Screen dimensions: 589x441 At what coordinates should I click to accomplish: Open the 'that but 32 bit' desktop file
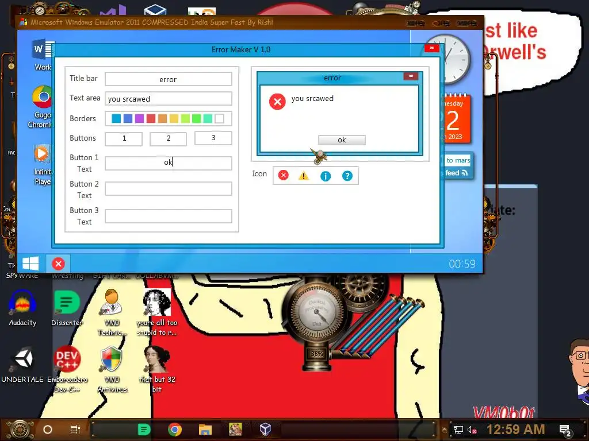[157, 369]
